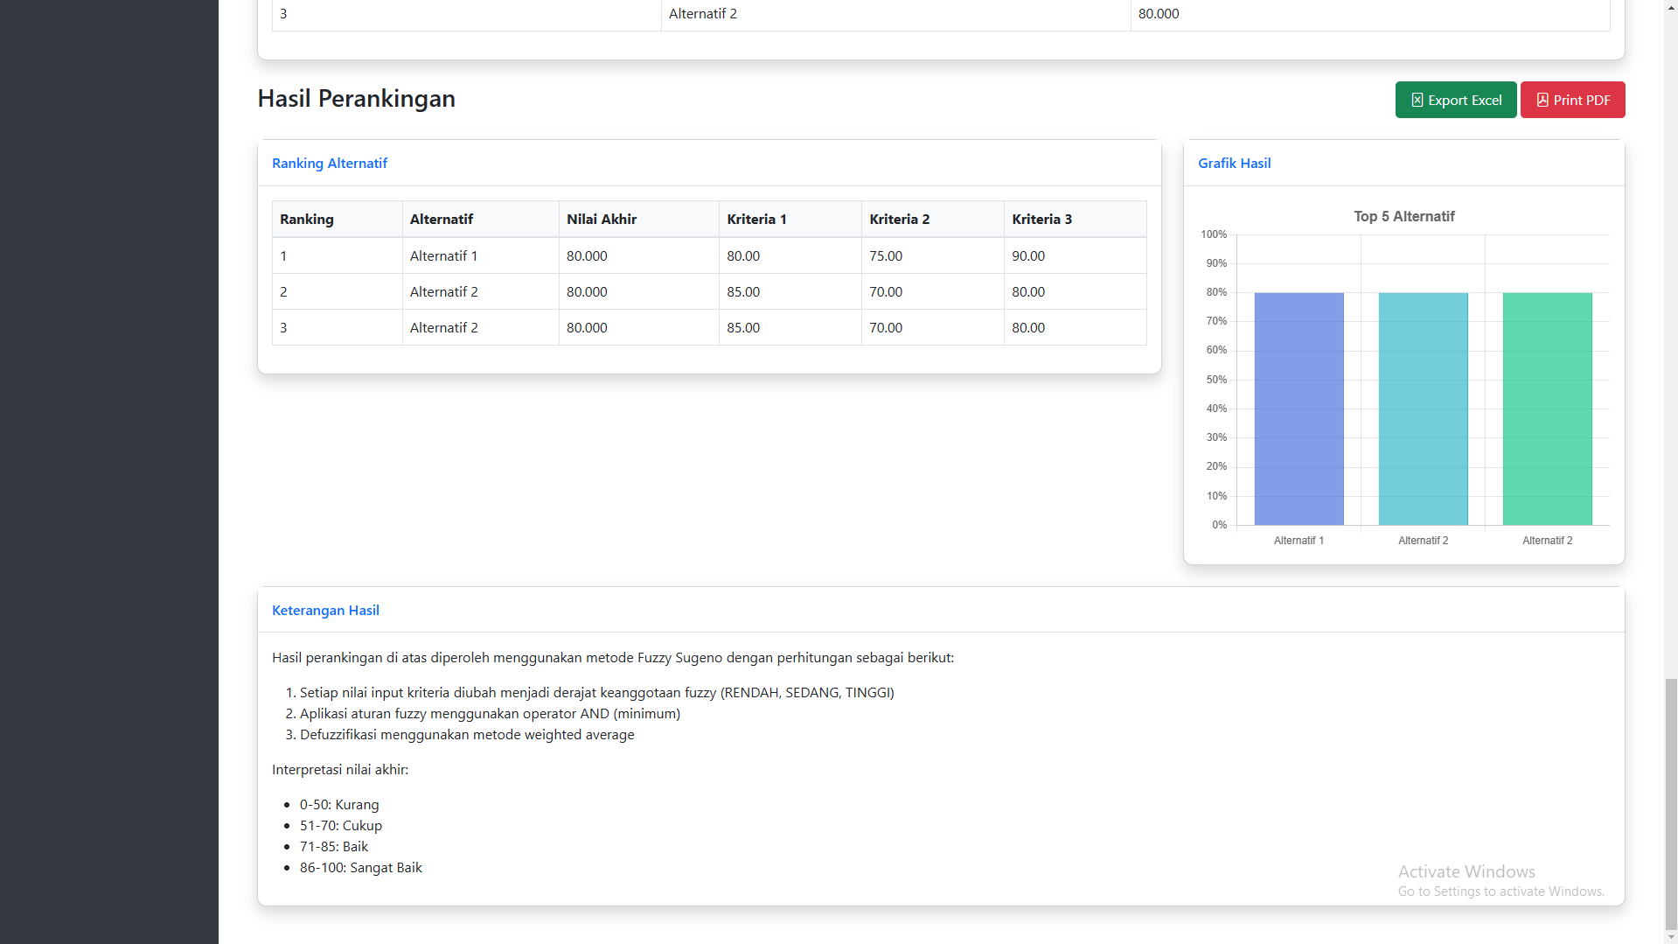The height and width of the screenshot is (944, 1678).
Task: Click the Excel file icon in Export button
Action: click(1417, 100)
